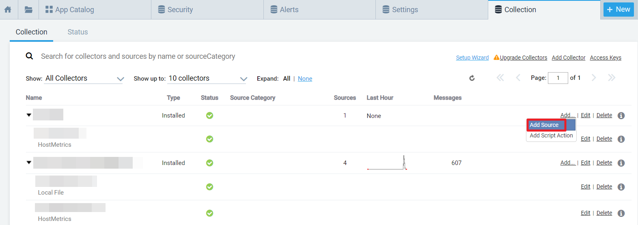Click the refresh collectors icon
Screen dimensions: 638x225
click(x=472, y=78)
